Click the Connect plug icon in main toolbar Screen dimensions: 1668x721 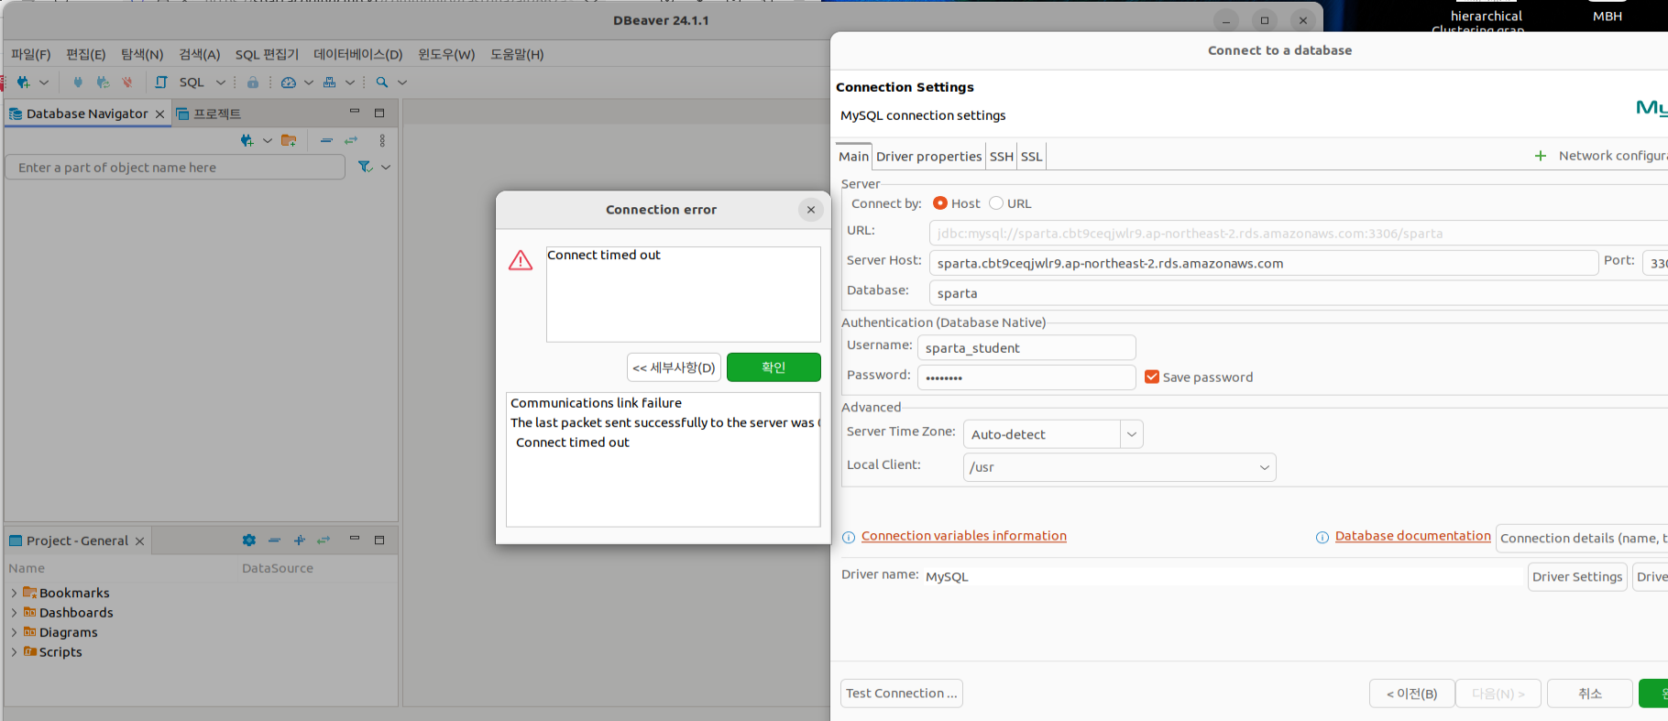coord(78,82)
